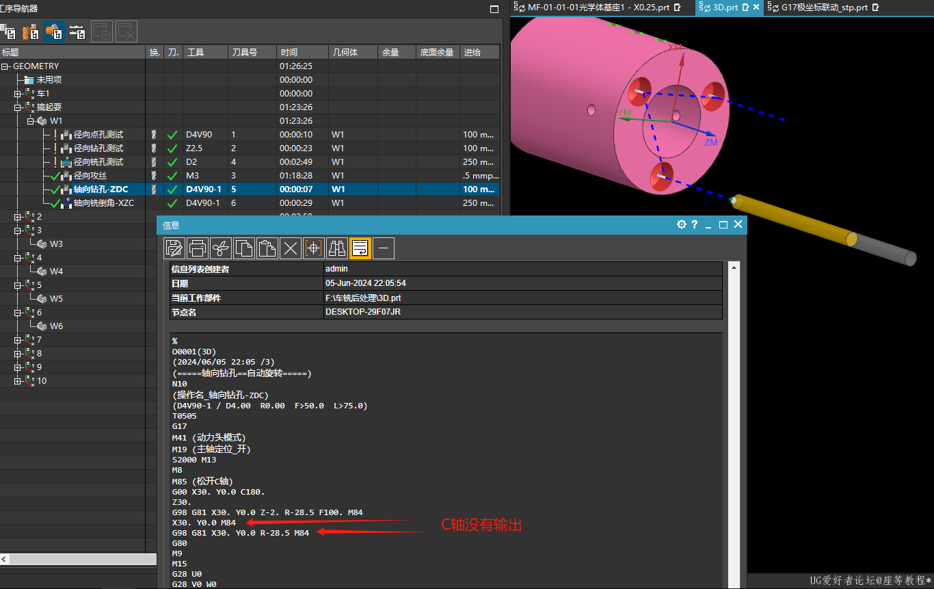Click the T0505 code line
934x589 pixels.
[185, 416]
